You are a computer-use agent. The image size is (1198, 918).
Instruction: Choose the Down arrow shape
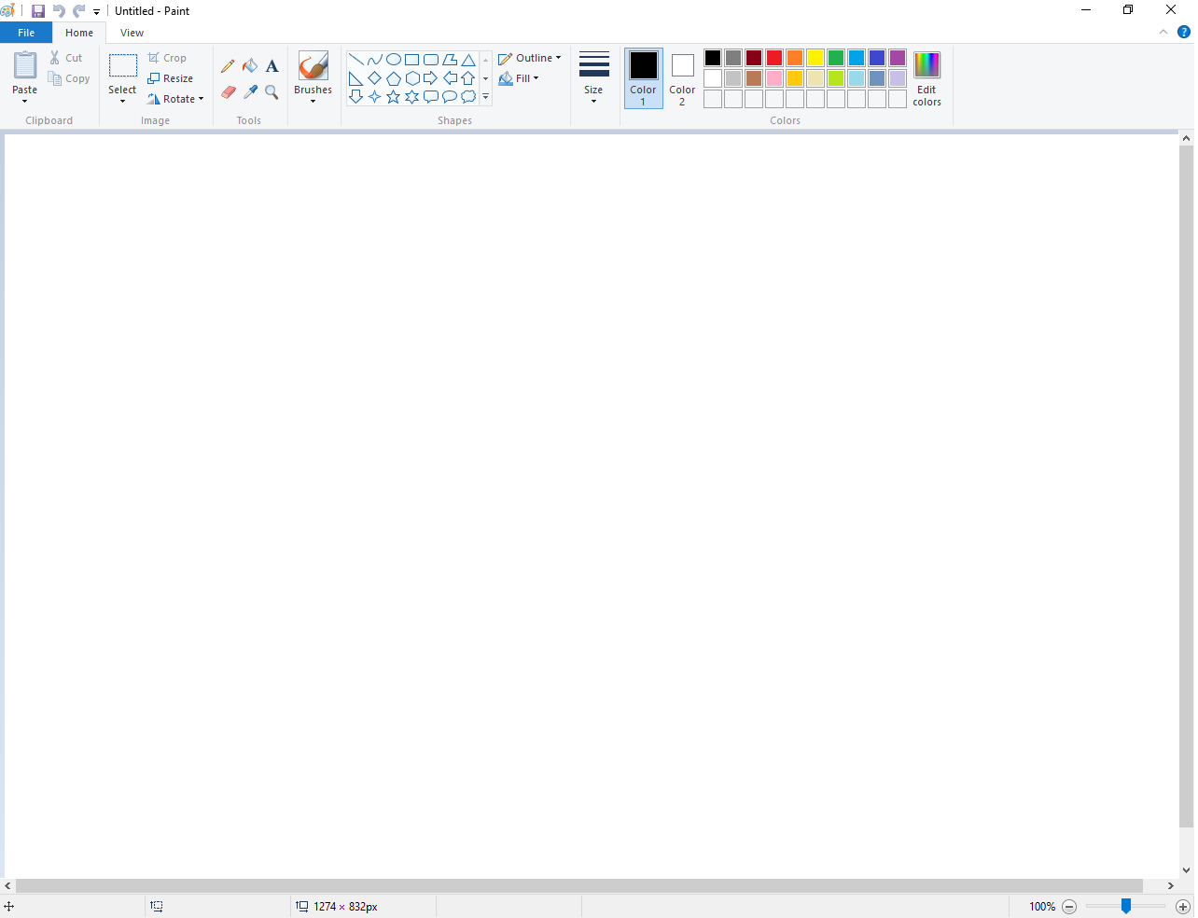[x=356, y=97]
